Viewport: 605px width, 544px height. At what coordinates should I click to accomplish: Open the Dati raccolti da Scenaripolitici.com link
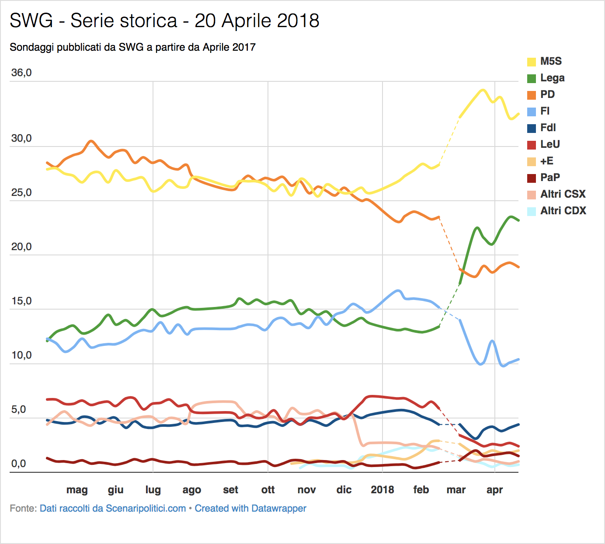coord(113,509)
